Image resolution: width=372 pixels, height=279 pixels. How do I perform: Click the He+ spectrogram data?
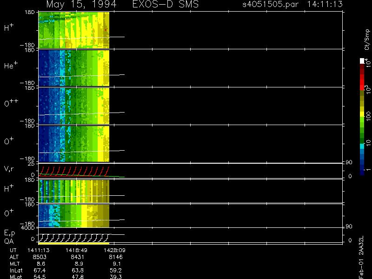click(74, 68)
